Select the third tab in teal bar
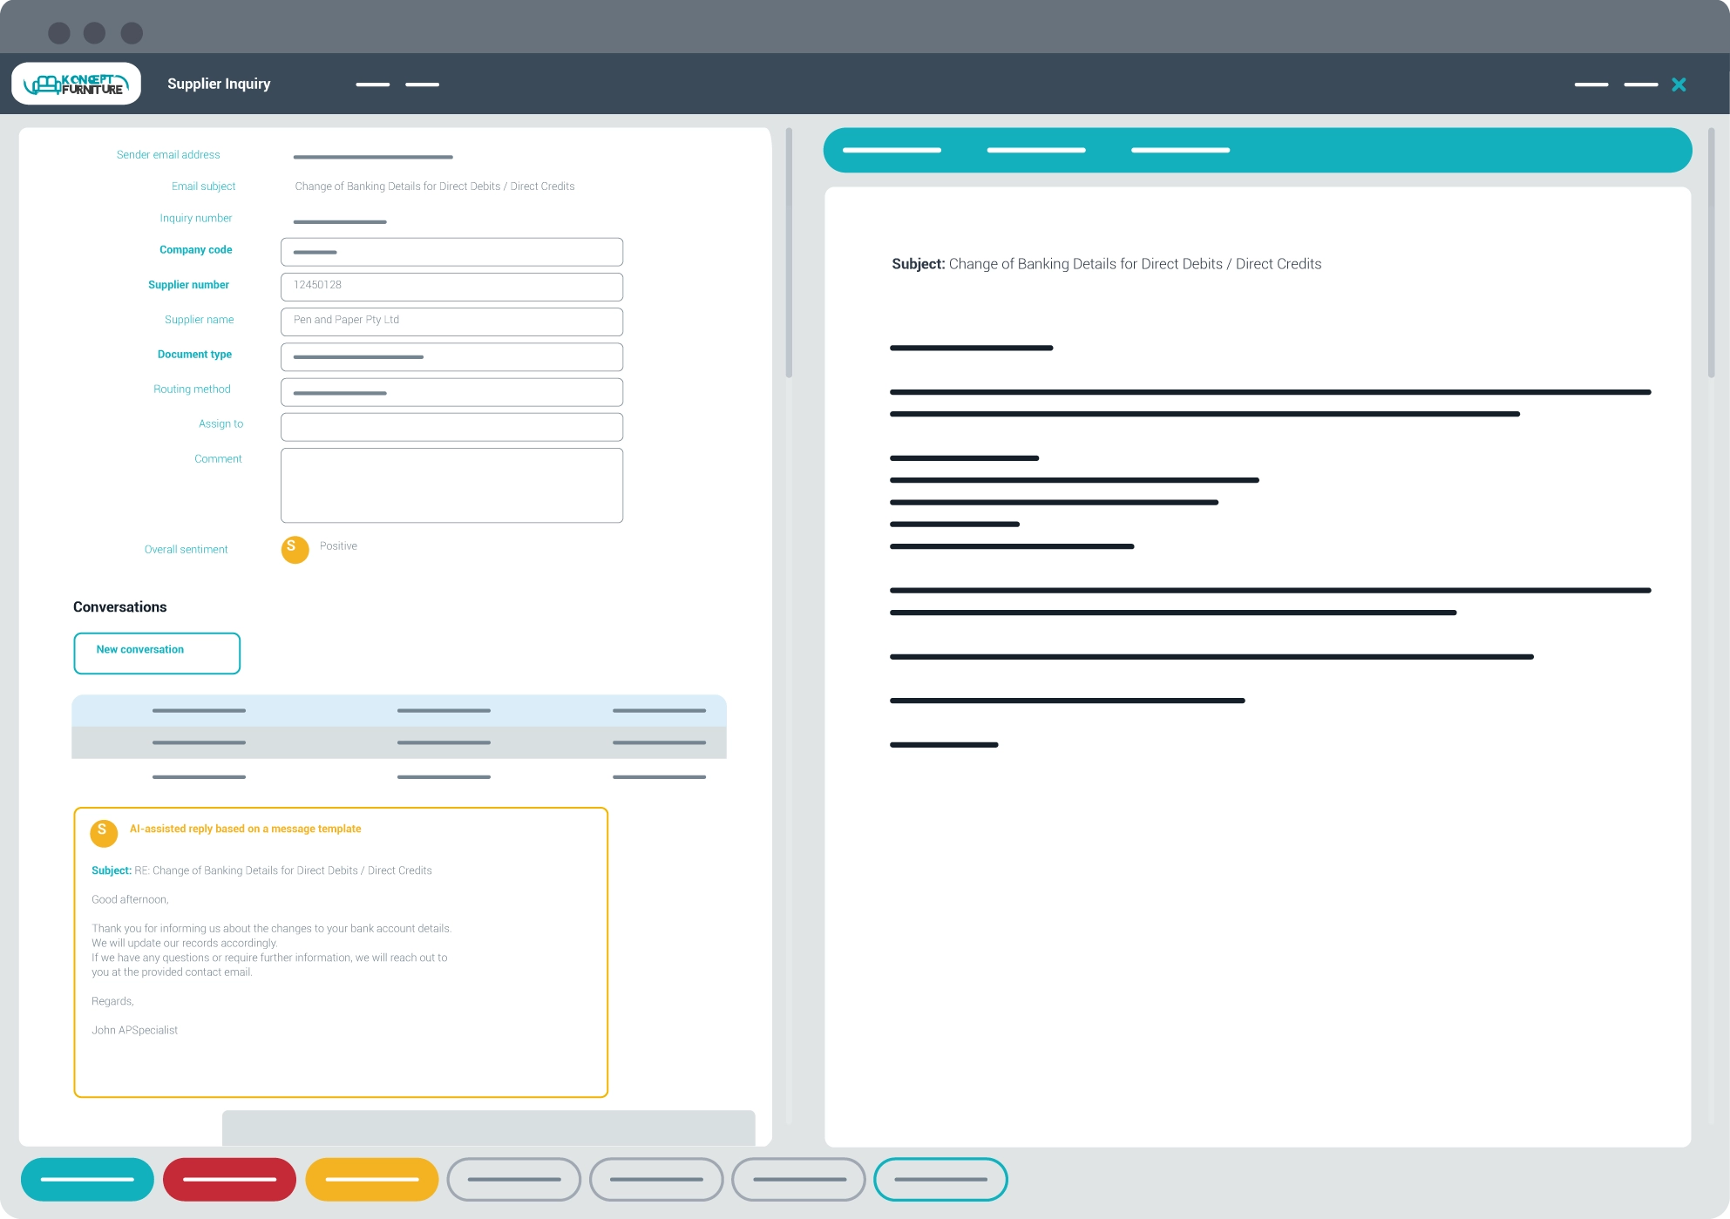 (x=1180, y=150)
